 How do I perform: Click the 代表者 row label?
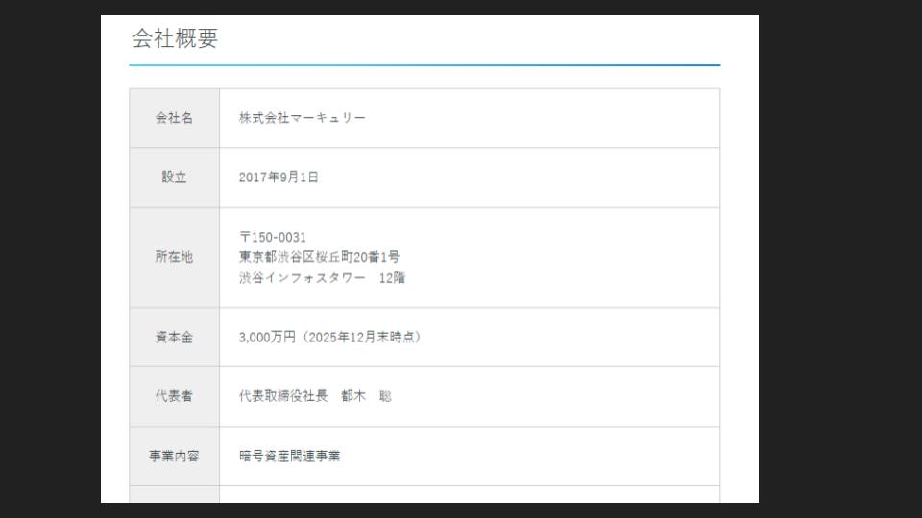tap(174, 396)
